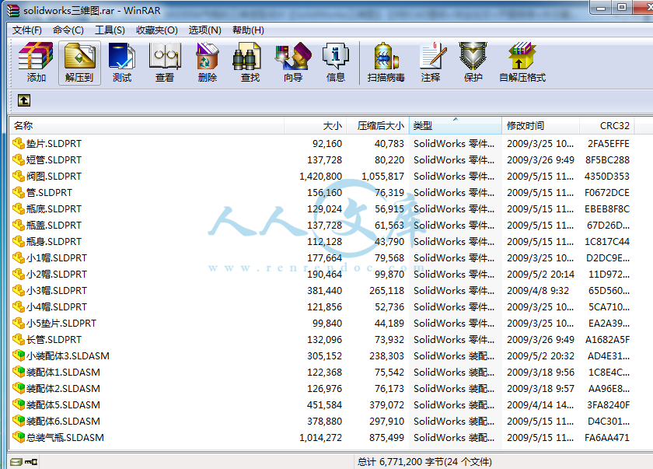Click the 信息 (Info) toolbar icon

[x=336, y=62]
